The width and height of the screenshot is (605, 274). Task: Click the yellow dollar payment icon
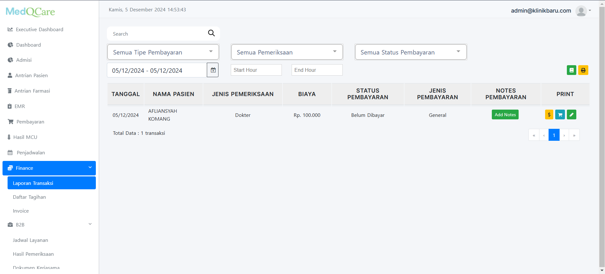(x=549, y=115)
